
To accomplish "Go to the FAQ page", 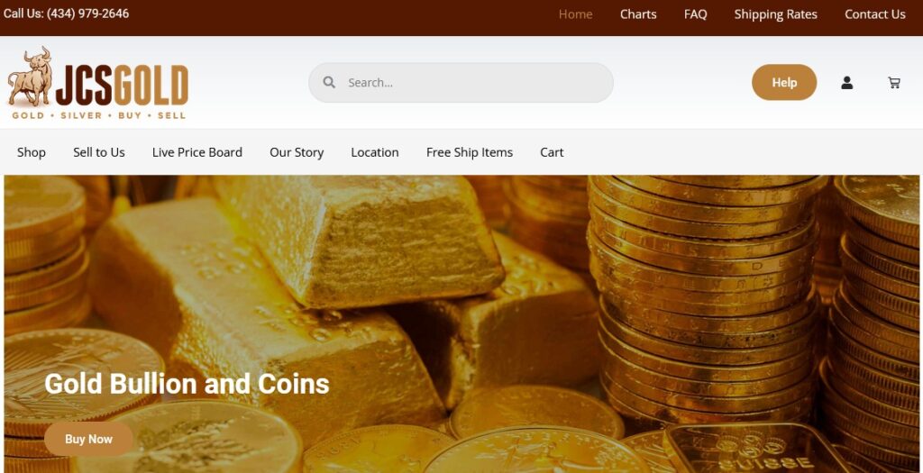I will pos(695,14).
